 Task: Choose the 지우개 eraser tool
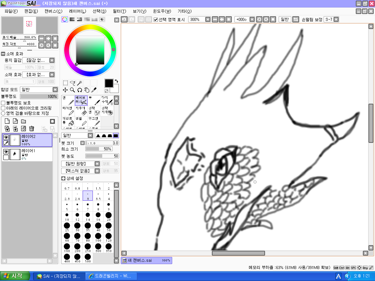click(x=81, y=111)
